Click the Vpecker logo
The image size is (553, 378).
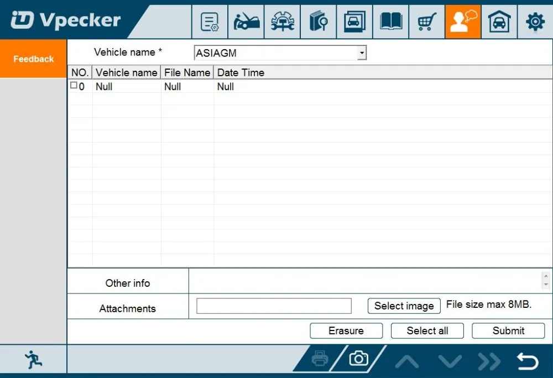coord(66,20)
